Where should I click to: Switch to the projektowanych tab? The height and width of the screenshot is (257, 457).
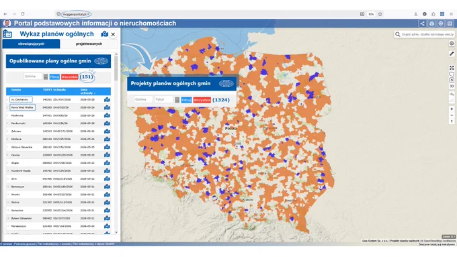pos(89,44)
